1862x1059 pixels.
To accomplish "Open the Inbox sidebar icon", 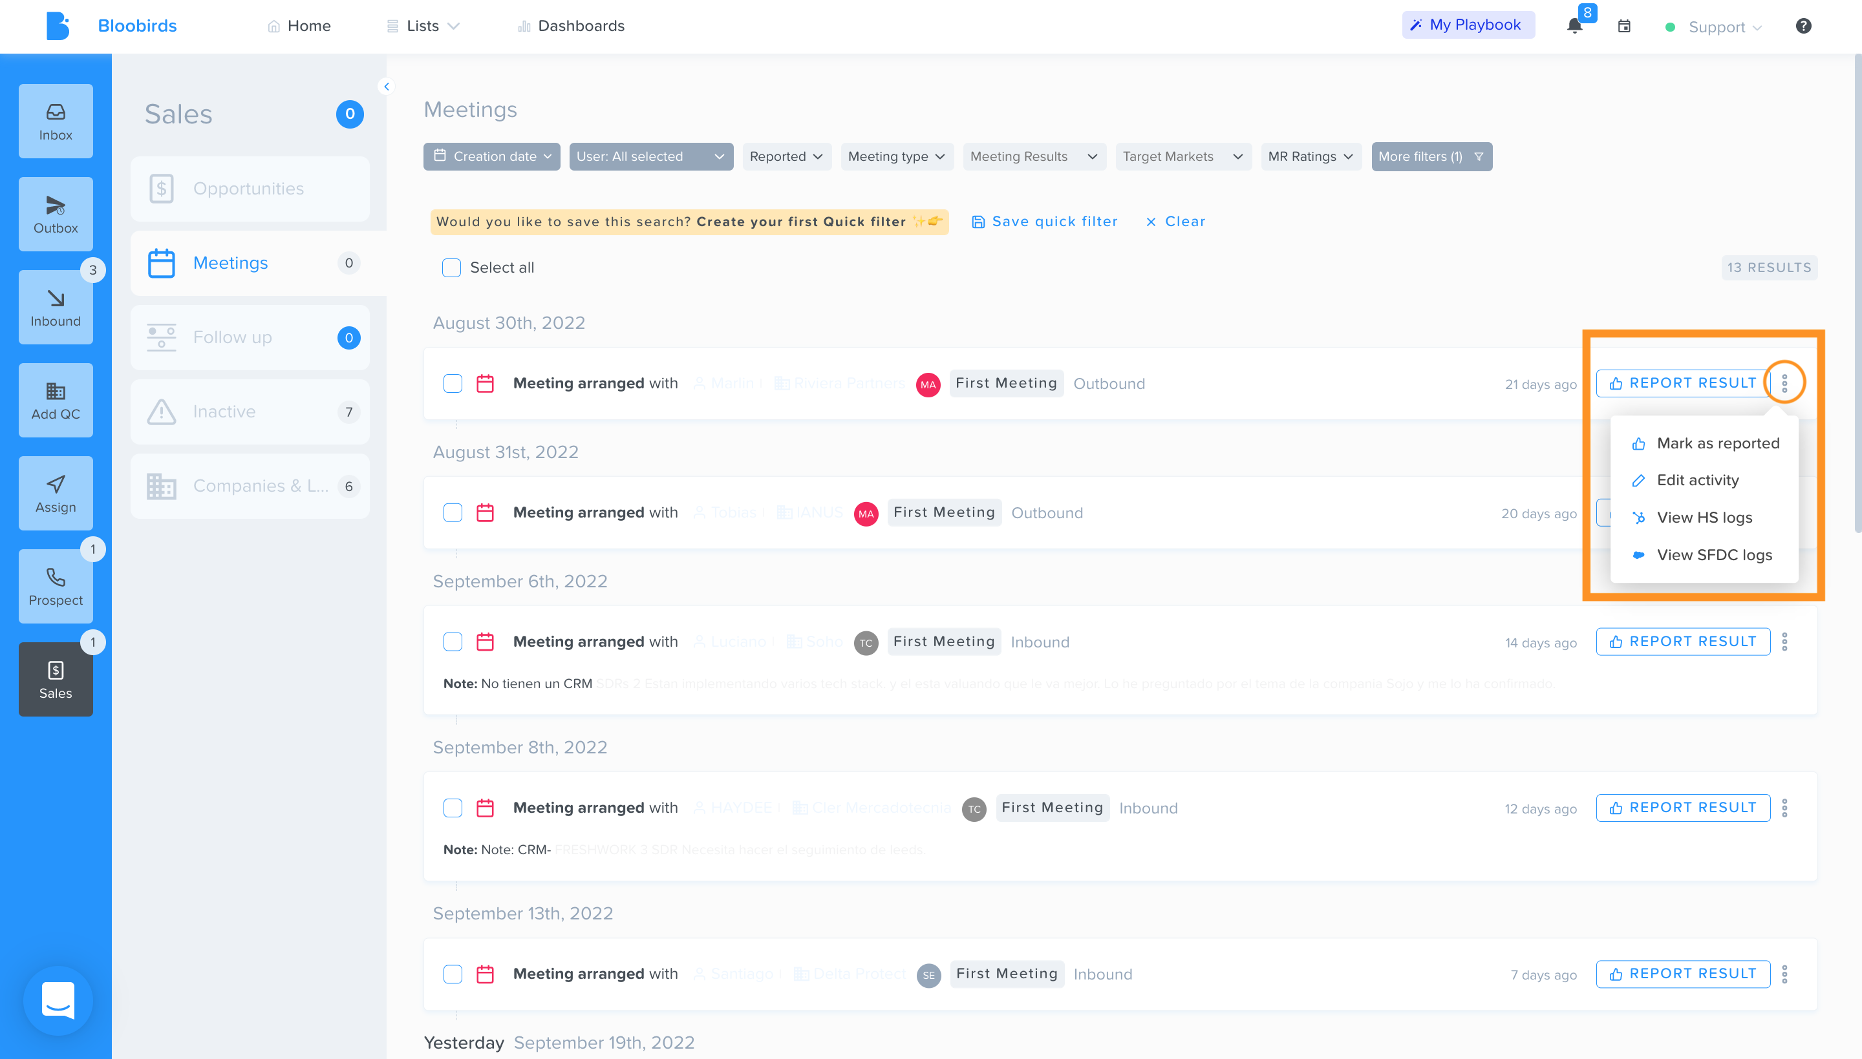I will tap(56, 121).
